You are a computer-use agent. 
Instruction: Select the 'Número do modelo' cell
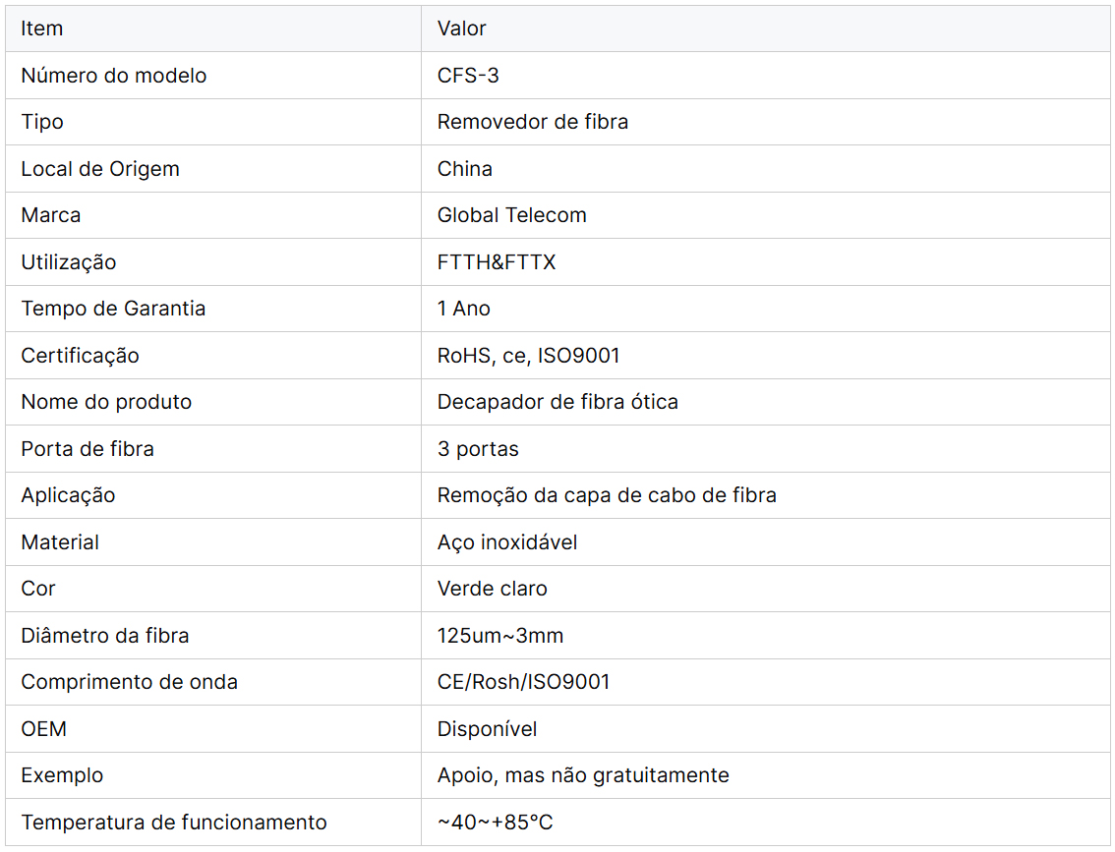(114, 76)
